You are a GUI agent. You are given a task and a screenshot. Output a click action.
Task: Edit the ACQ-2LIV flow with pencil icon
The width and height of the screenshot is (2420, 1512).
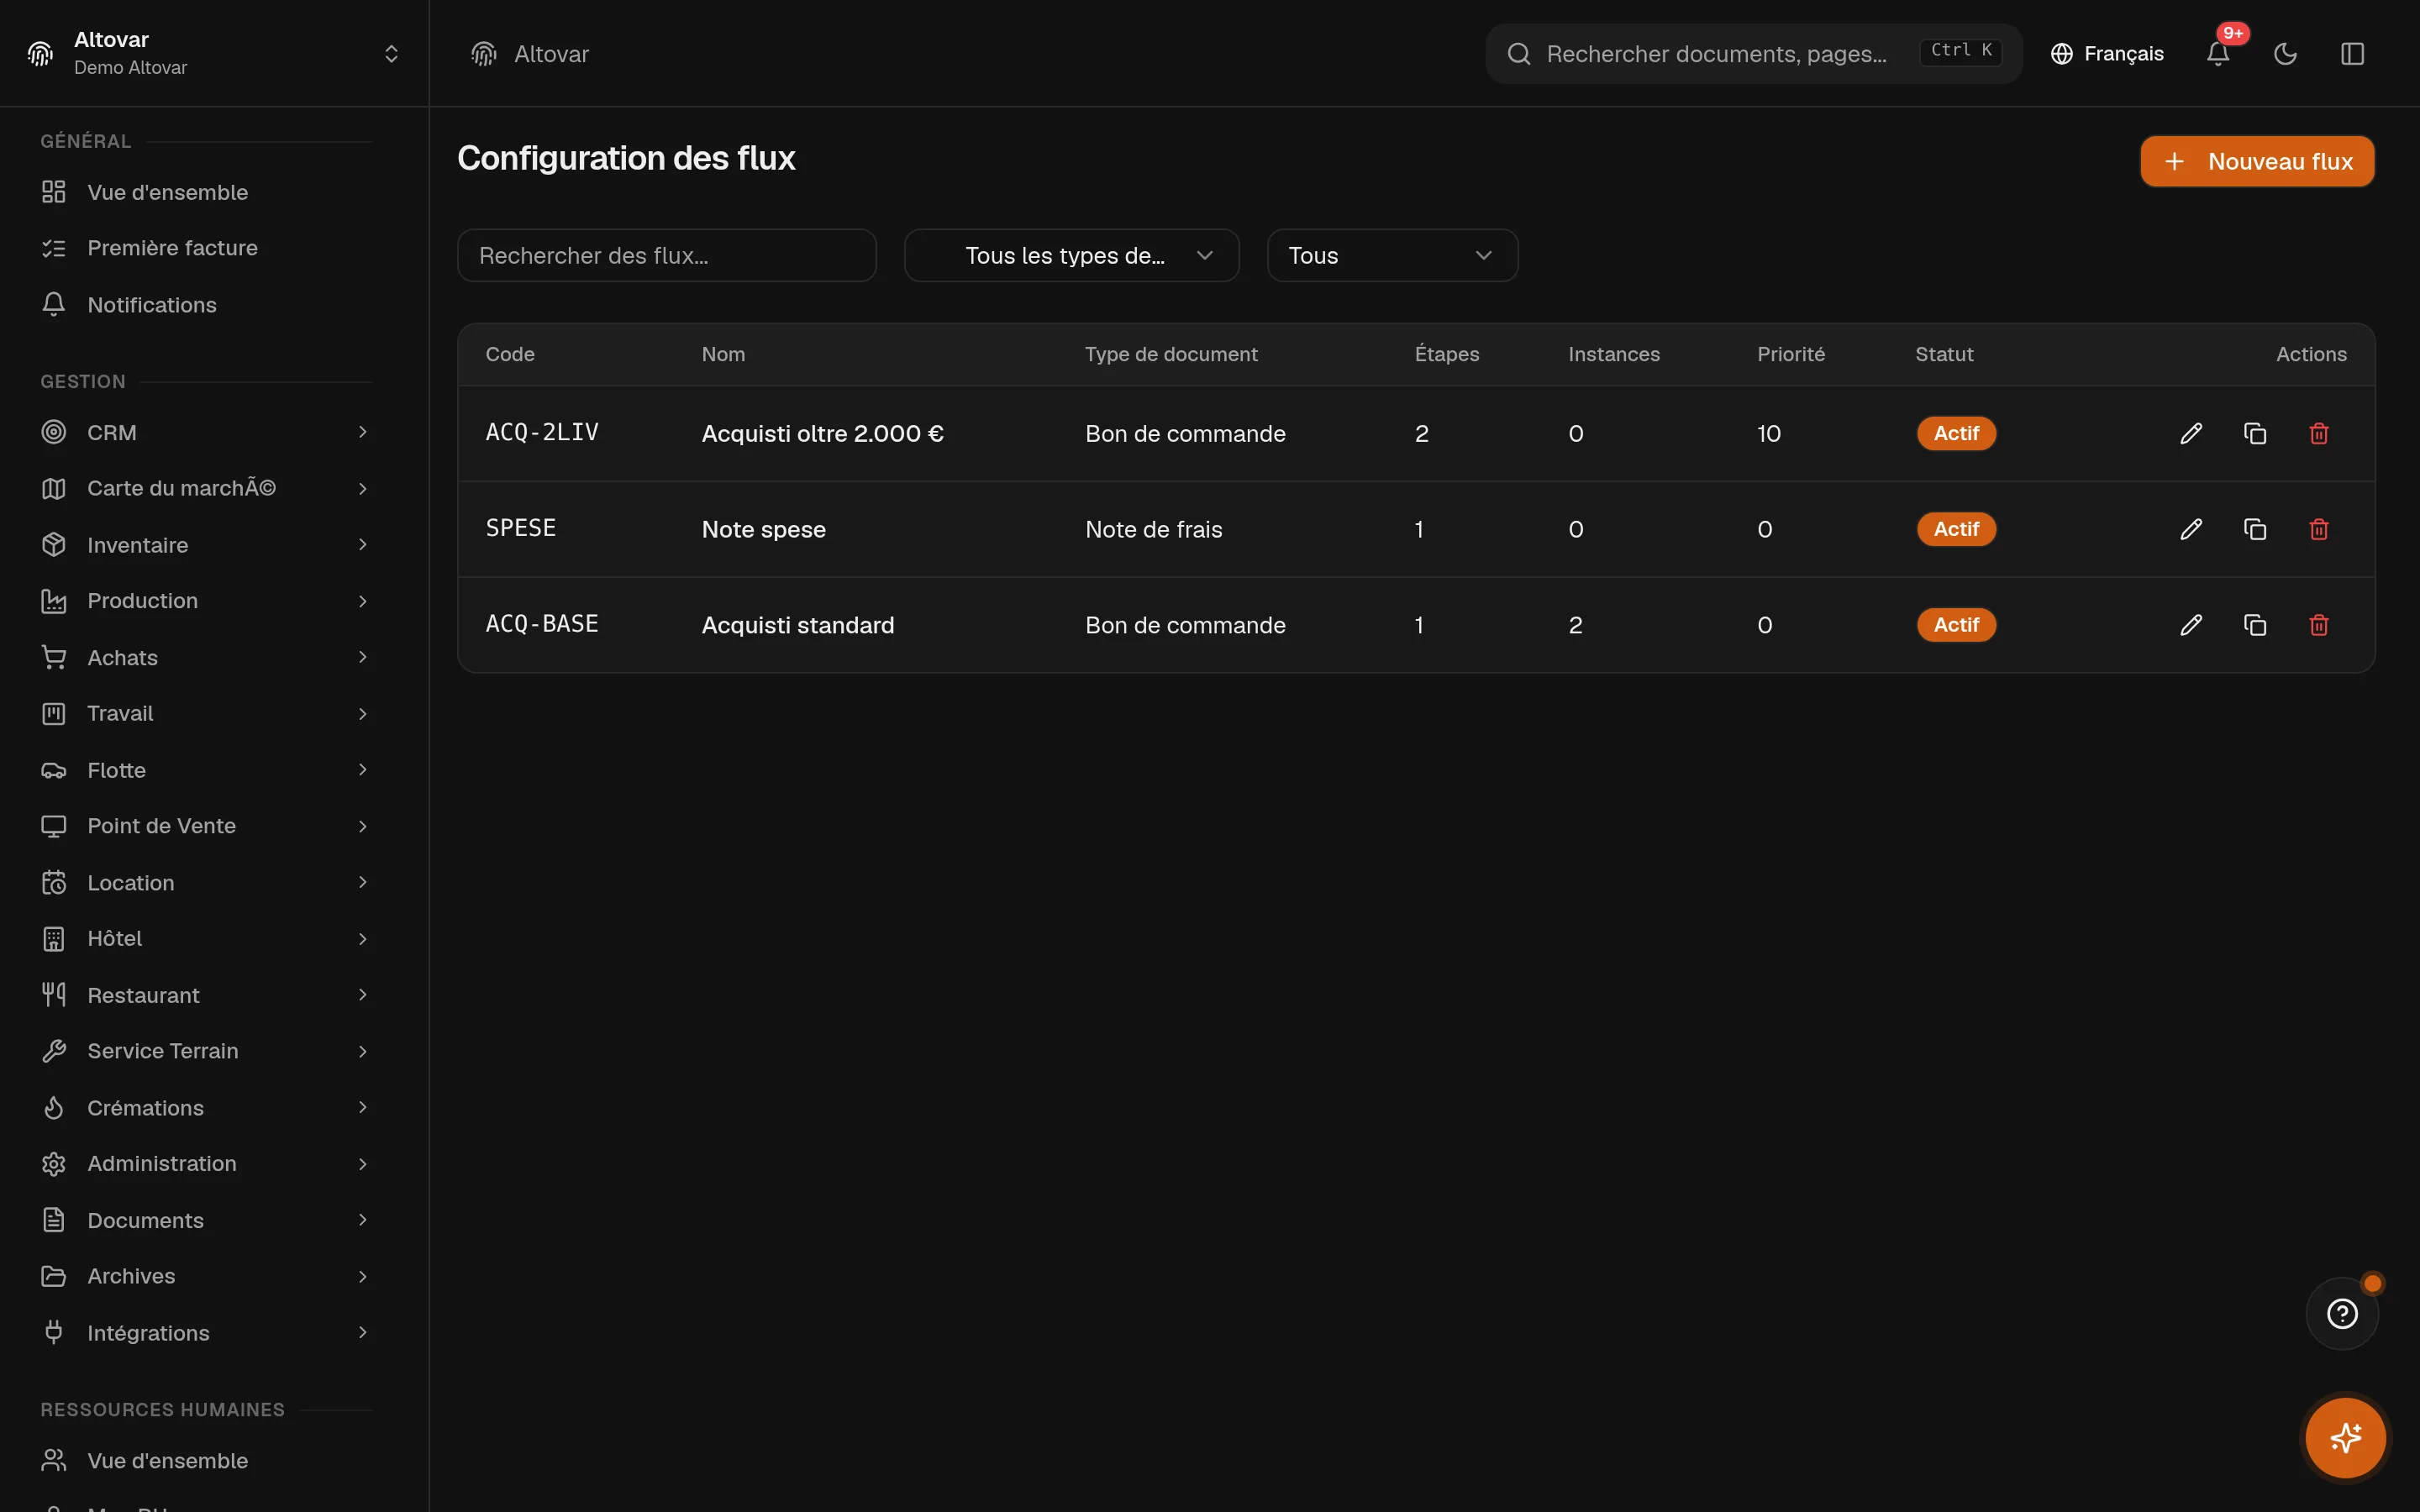click(x=2191, y=433)
